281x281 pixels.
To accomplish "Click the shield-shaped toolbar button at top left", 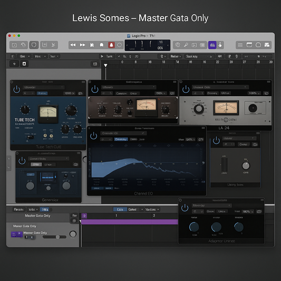I will click(x=34, y=45).
